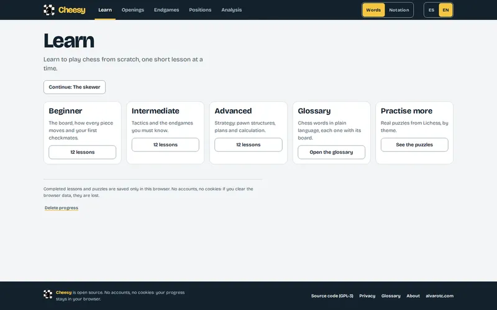497x310 pixels.
Task: Navigate to the Analysis tab
Action: (231, 10)
